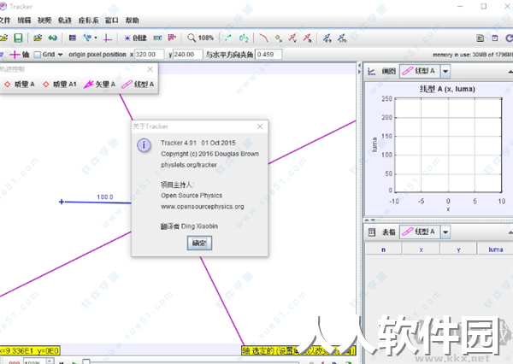Image resolution: width=513 pixels, height=364 pixels.
Task: Toggle the coordinate axes toolbar icon
Action: pyautogui.click(x=108, y=38)
